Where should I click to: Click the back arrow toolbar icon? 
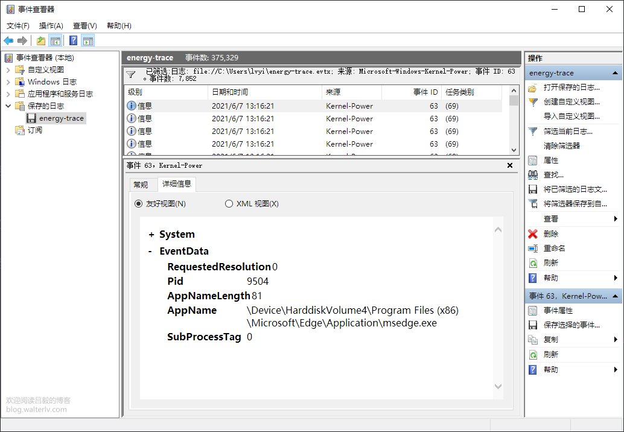[x=8, y=40]
